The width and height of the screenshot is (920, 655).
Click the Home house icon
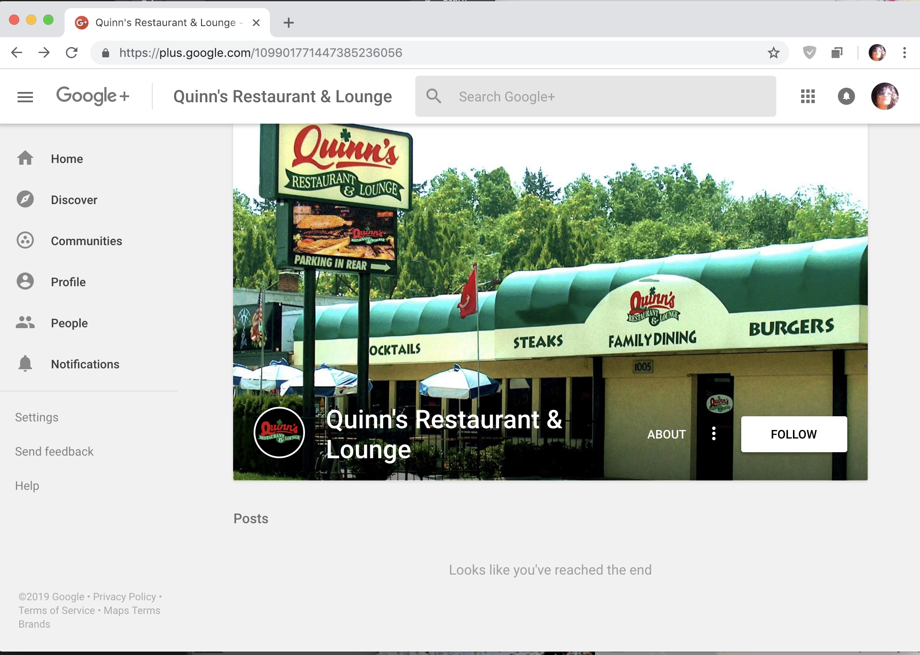tap(25, 158)
